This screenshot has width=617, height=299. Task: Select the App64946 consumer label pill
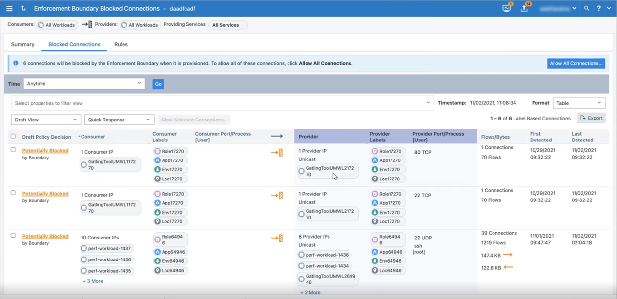point(171,252)
